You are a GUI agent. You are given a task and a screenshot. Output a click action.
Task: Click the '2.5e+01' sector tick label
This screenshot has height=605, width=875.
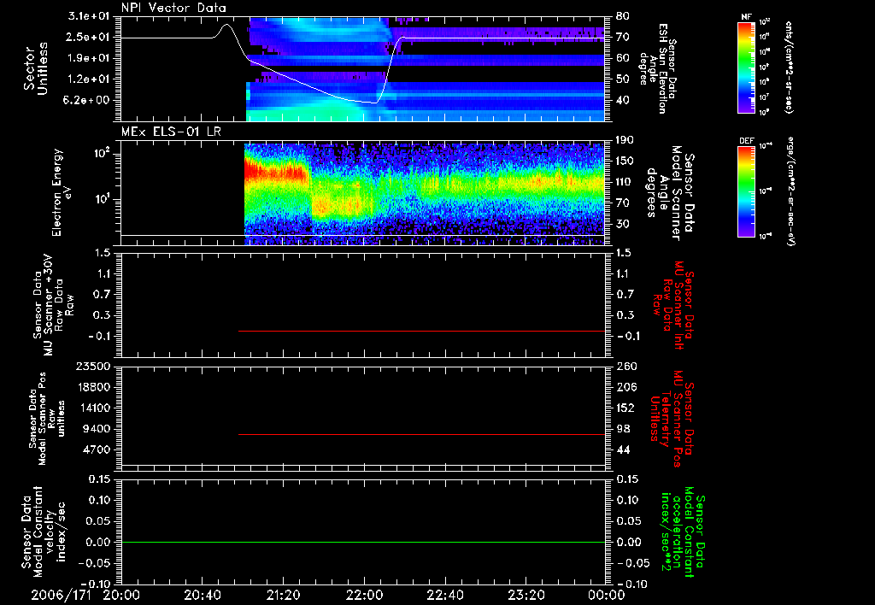click(89, 38)
